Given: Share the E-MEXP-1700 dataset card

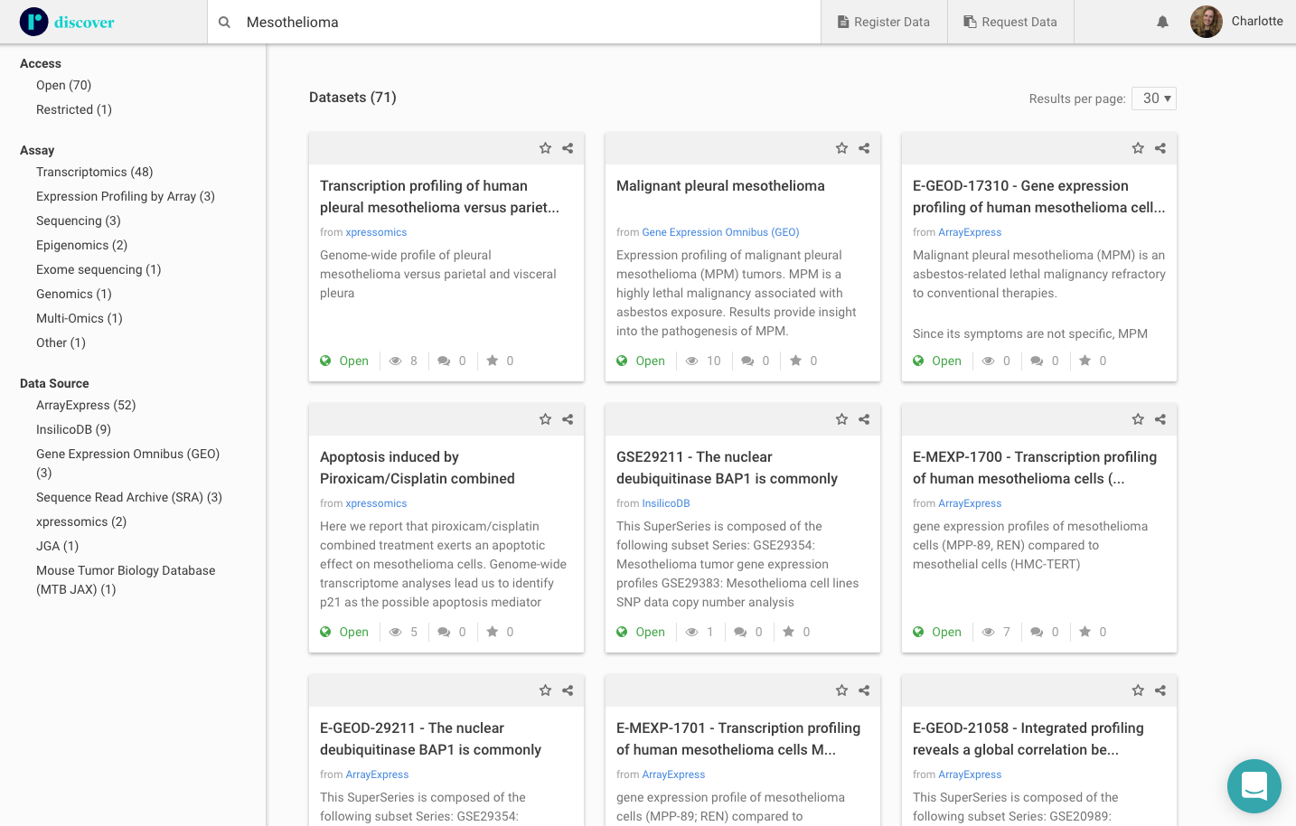Looking at the screenshot, I should point(1160,419).
